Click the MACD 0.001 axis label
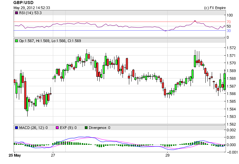This screenshot has width=239, height=164. point(231,137)
